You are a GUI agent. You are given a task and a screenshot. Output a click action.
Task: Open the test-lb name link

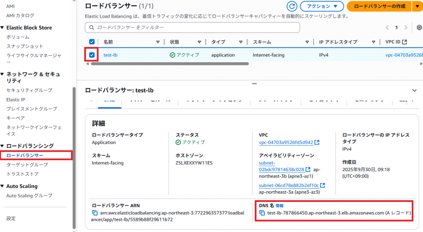[110, 55]
